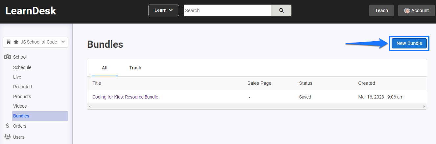Image resolution: width=436 pixels, height=144 pixels.
Task: Click the table's left scroll arrow
Action: [x=90, y=107]
